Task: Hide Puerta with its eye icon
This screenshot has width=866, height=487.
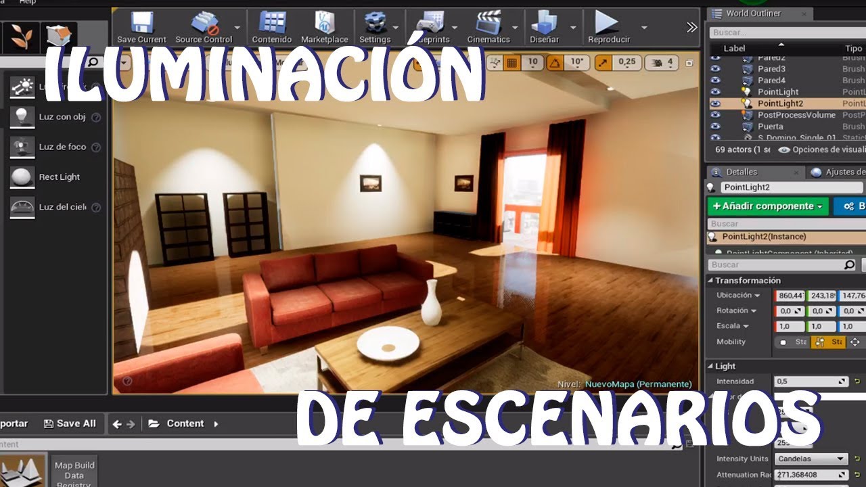Action: point(715,126)
